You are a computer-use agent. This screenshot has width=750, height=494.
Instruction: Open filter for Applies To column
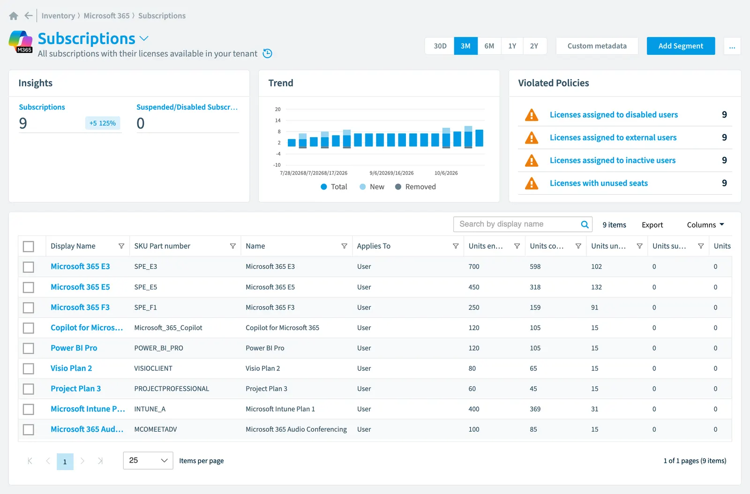pyautogui.click(x=456, y=246)
